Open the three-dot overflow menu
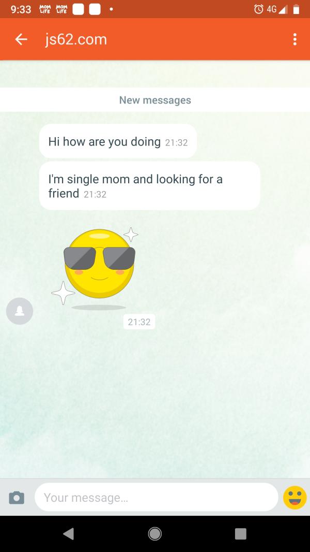This screenshot has width=310, height=552. [x=295, y=39]
